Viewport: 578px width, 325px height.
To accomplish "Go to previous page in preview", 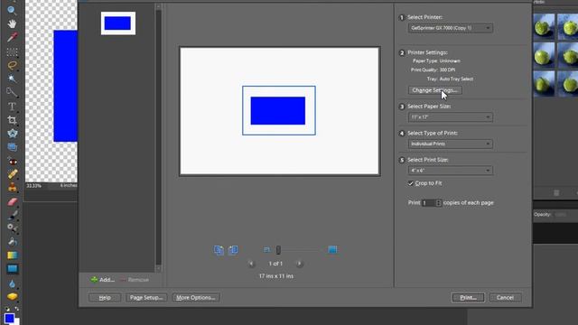I will pyautogui.click(x=251, y=264).
